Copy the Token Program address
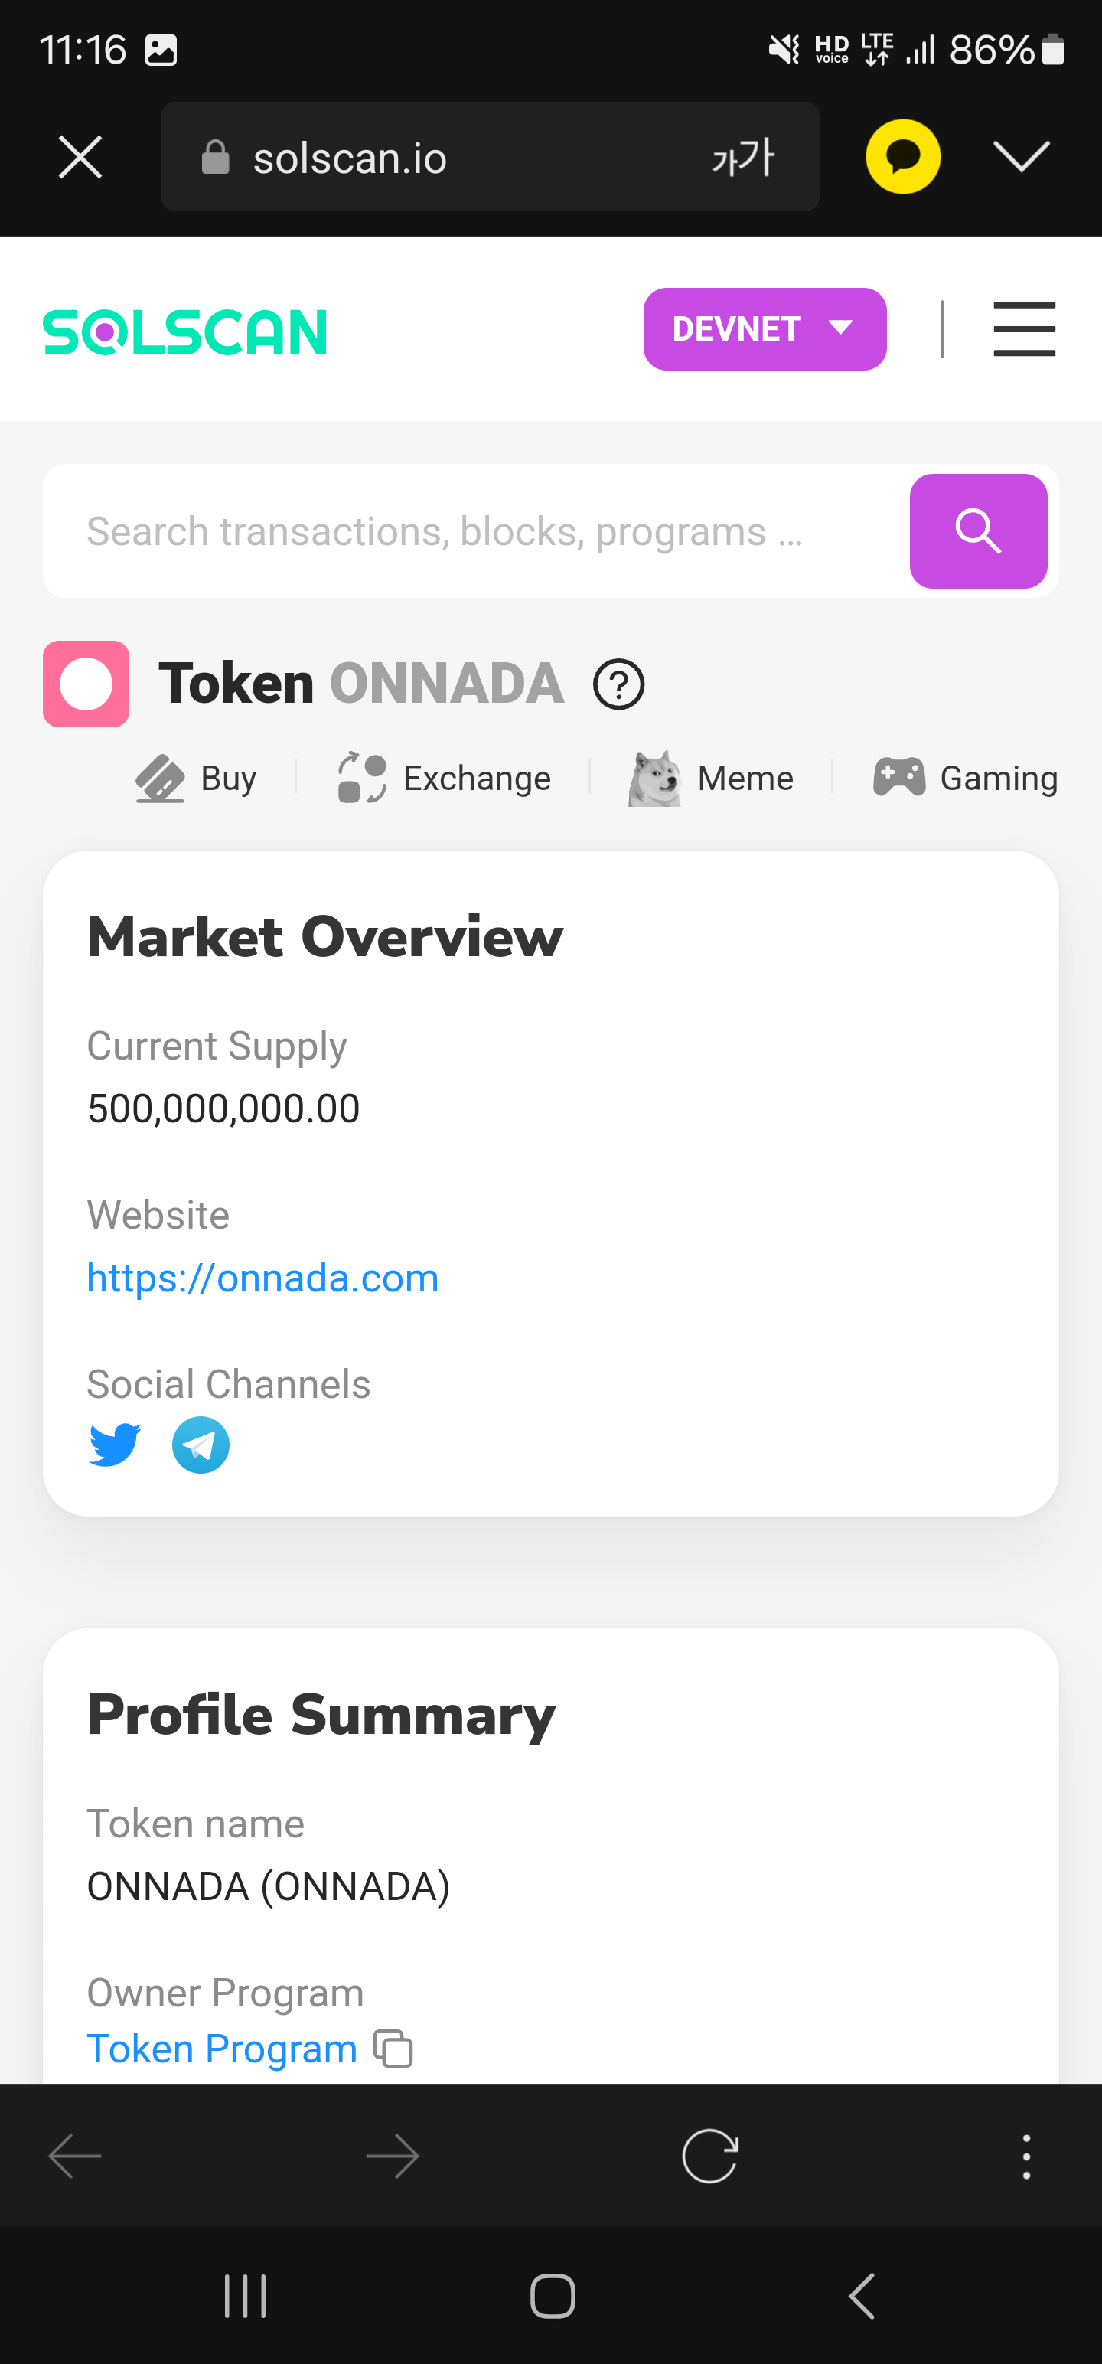Screen dimensions: 1102x2364 tap(393, 2049)
